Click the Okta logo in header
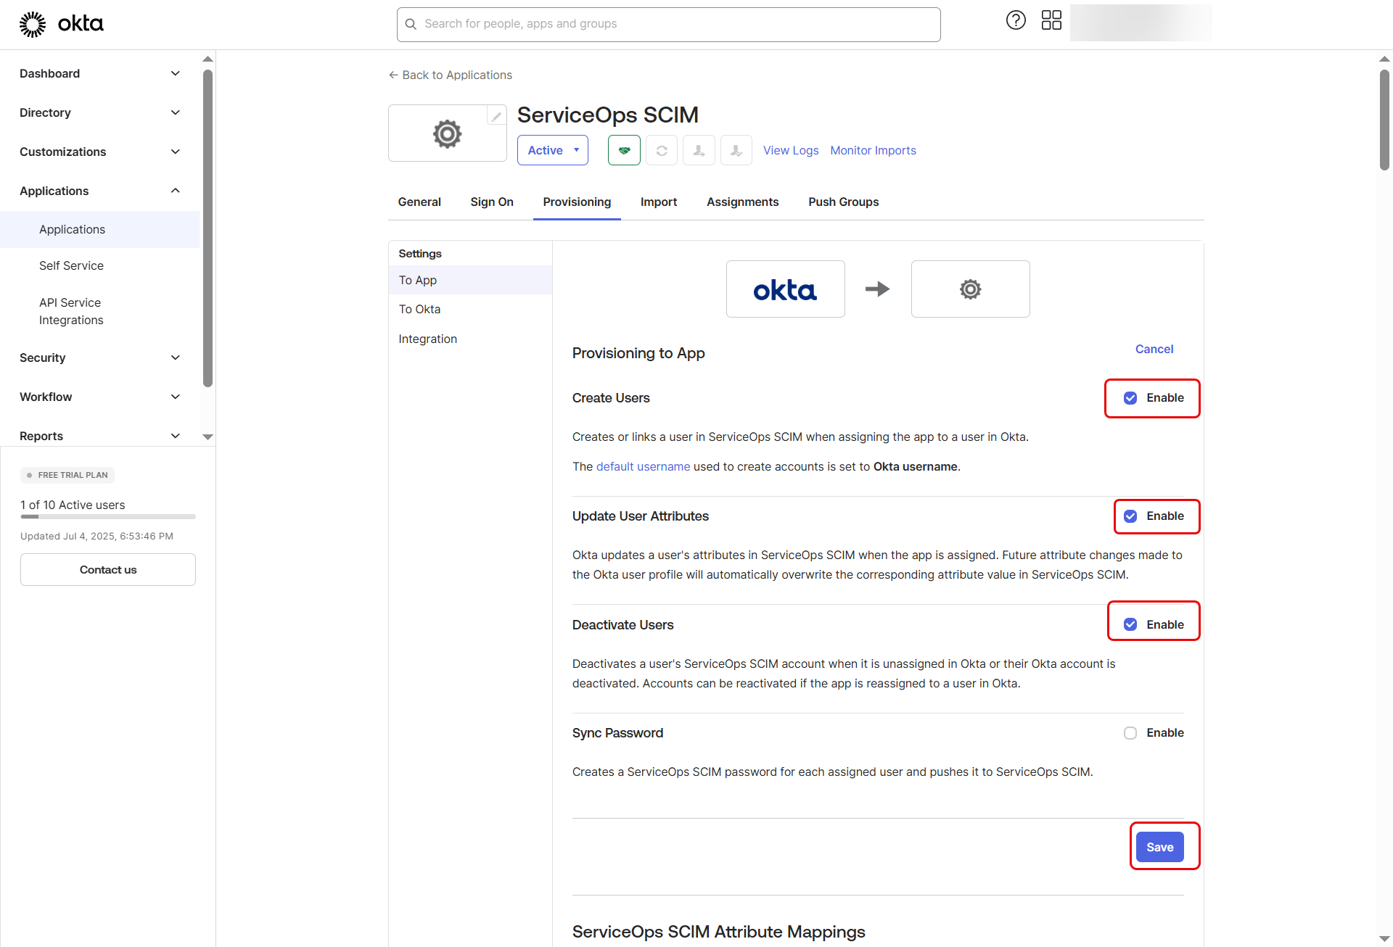 click(62, 24)
